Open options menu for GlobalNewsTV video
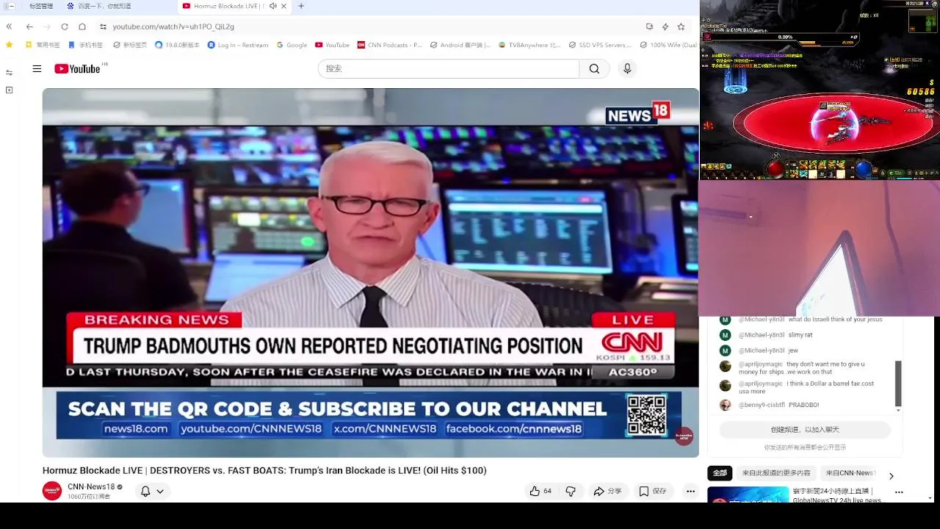The image size is (940, 529). 899,492
